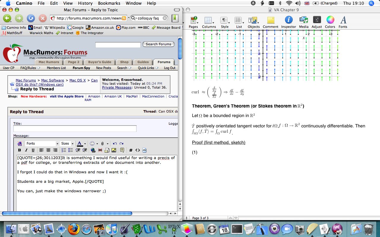Screen dimensions: 380x237
Task: Open Media browser in Pages
Action: click(304, 22)
